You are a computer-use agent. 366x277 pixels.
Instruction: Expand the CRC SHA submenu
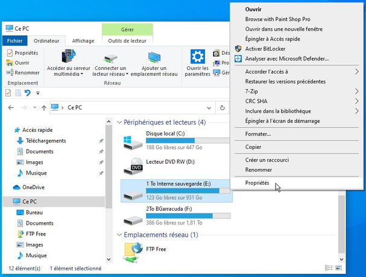[356, 101]
